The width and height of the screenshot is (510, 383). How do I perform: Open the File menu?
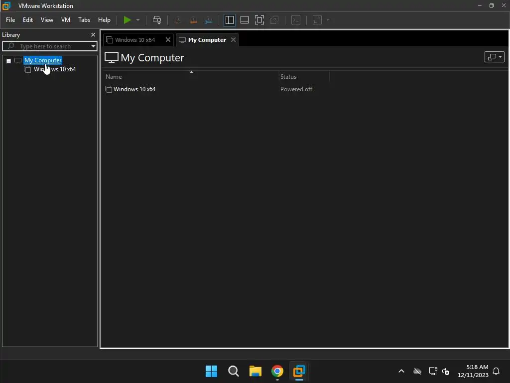click(10, 20)
